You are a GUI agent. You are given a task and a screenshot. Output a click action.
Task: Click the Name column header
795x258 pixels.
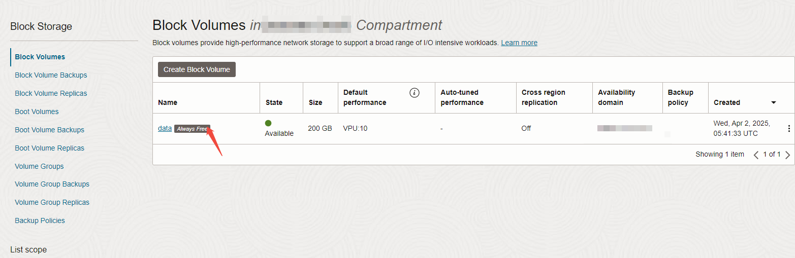[x=168, y=102]
